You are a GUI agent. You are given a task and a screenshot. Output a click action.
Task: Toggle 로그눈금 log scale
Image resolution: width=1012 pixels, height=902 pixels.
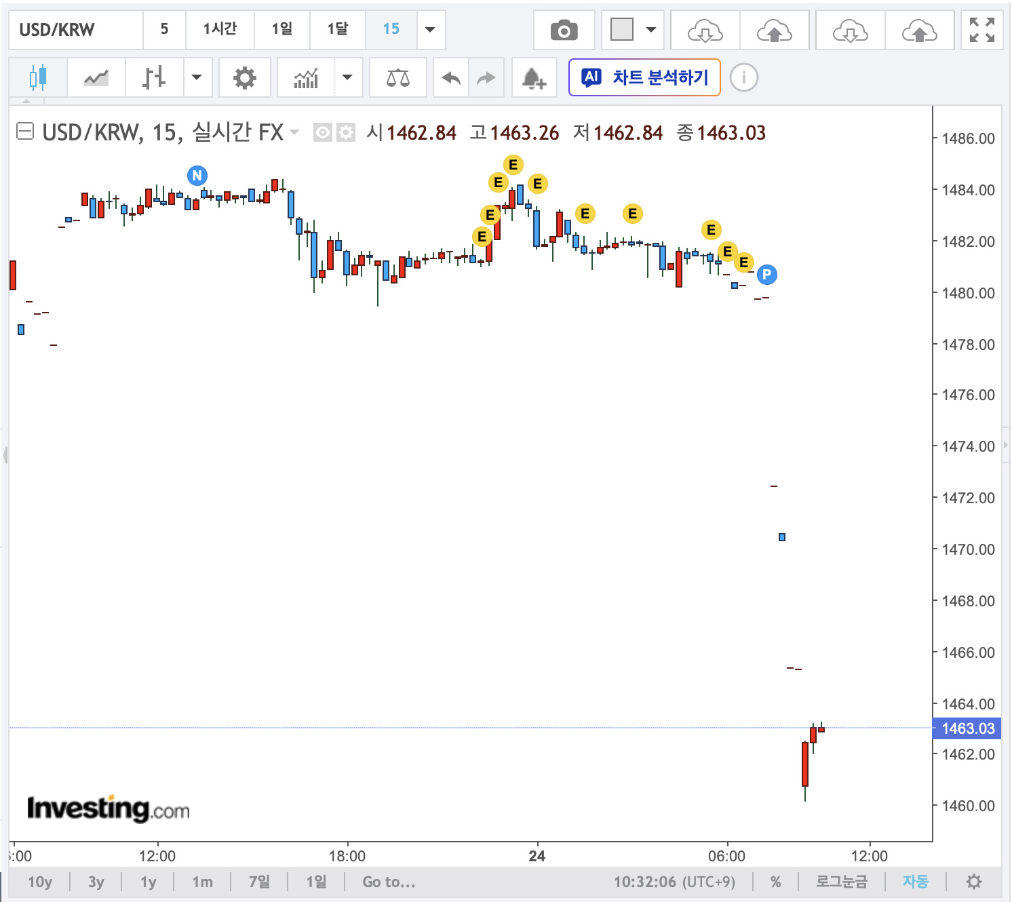pos(842,882)
